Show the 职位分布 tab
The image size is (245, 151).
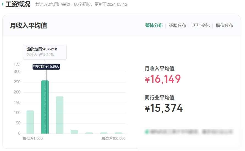[224, 25]
